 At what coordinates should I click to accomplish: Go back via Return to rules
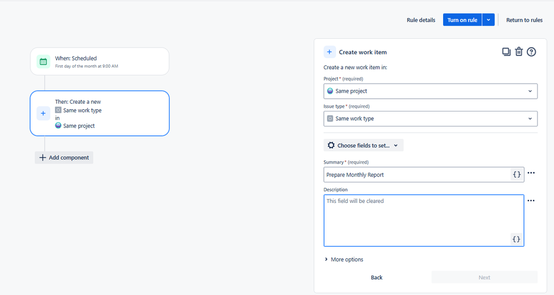point(524,20)
